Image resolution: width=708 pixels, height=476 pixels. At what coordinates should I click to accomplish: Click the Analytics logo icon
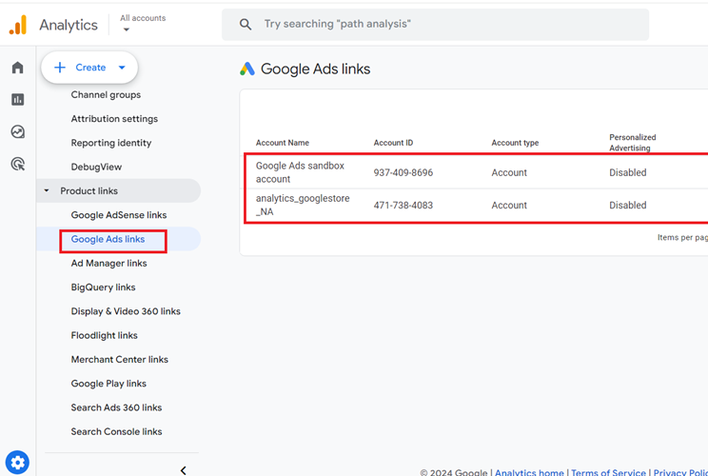tap(18, 25)
